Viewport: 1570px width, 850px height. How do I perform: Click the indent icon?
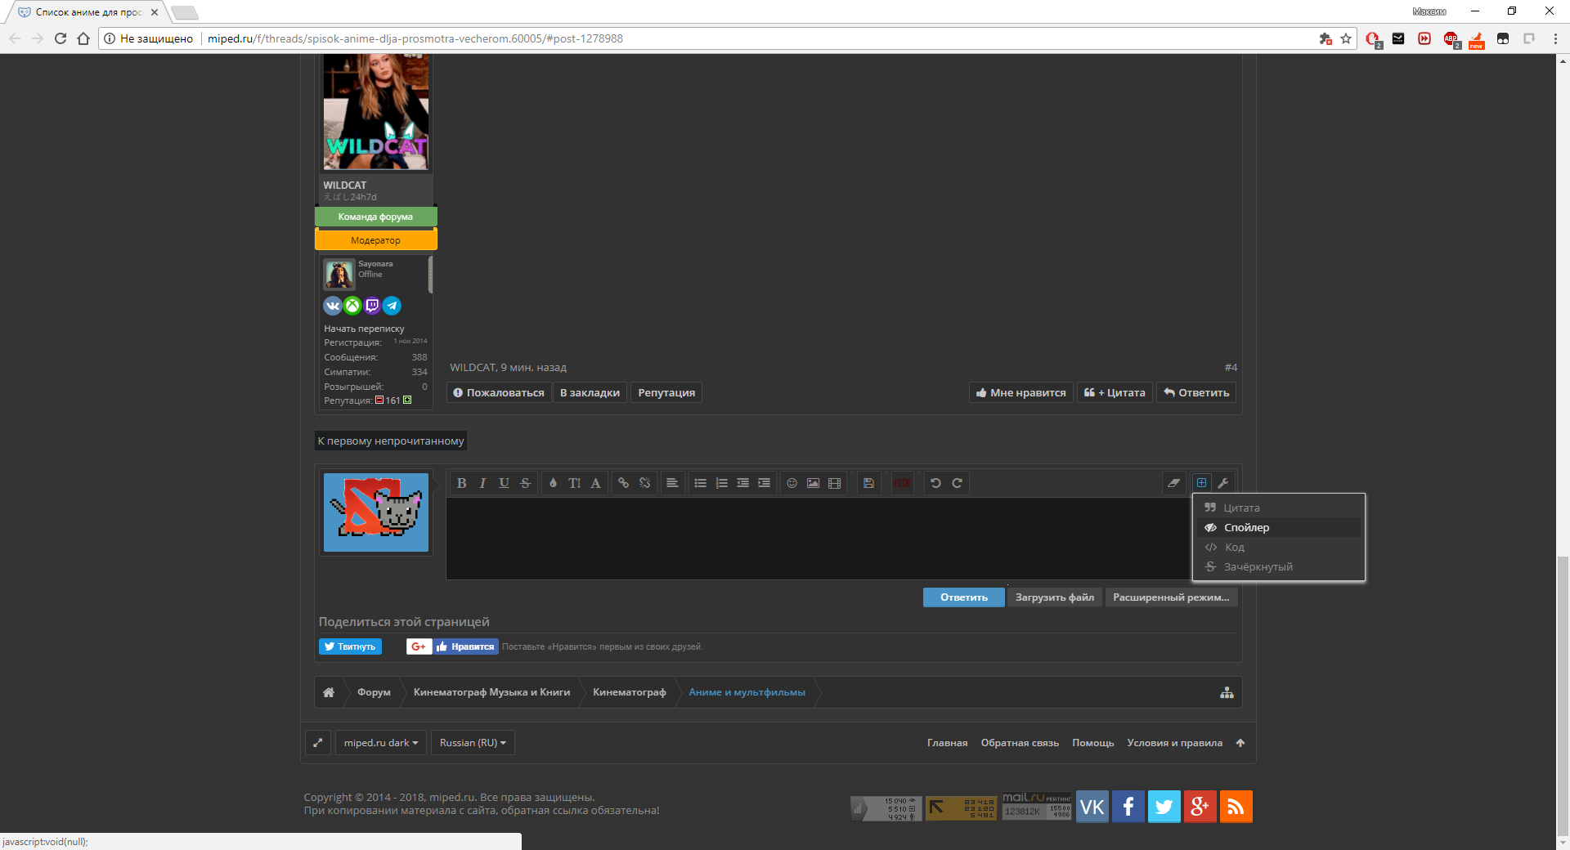tap(764, 483)
